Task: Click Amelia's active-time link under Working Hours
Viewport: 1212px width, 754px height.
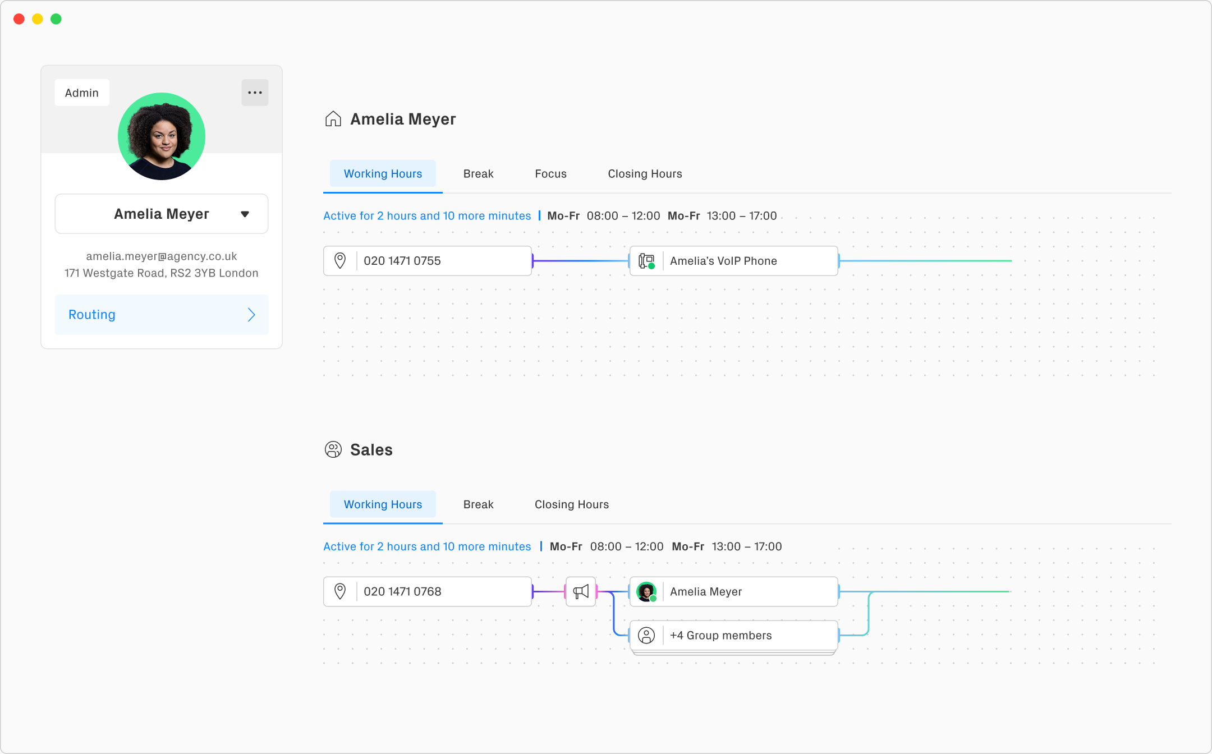Action: click(427, 216)
